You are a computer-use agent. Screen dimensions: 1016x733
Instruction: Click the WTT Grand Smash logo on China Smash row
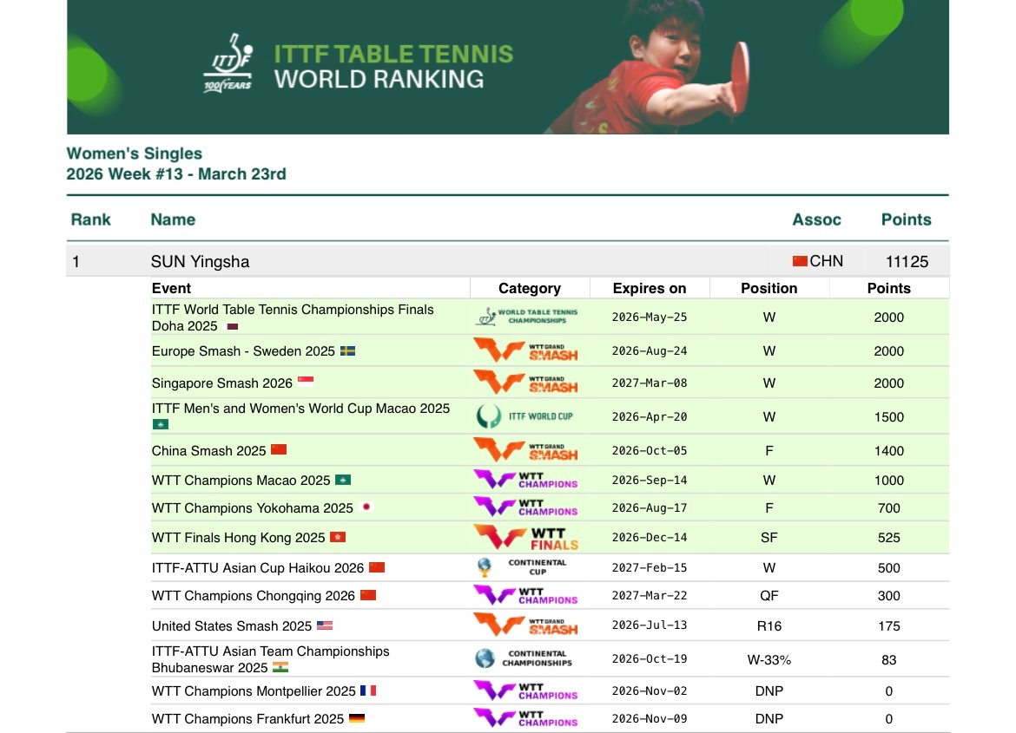[x=525, y=449]
